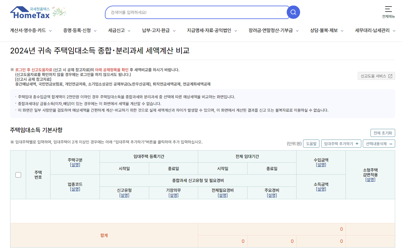
Task: Open 설명 link under 기장의무
Action: pos(174,195)
